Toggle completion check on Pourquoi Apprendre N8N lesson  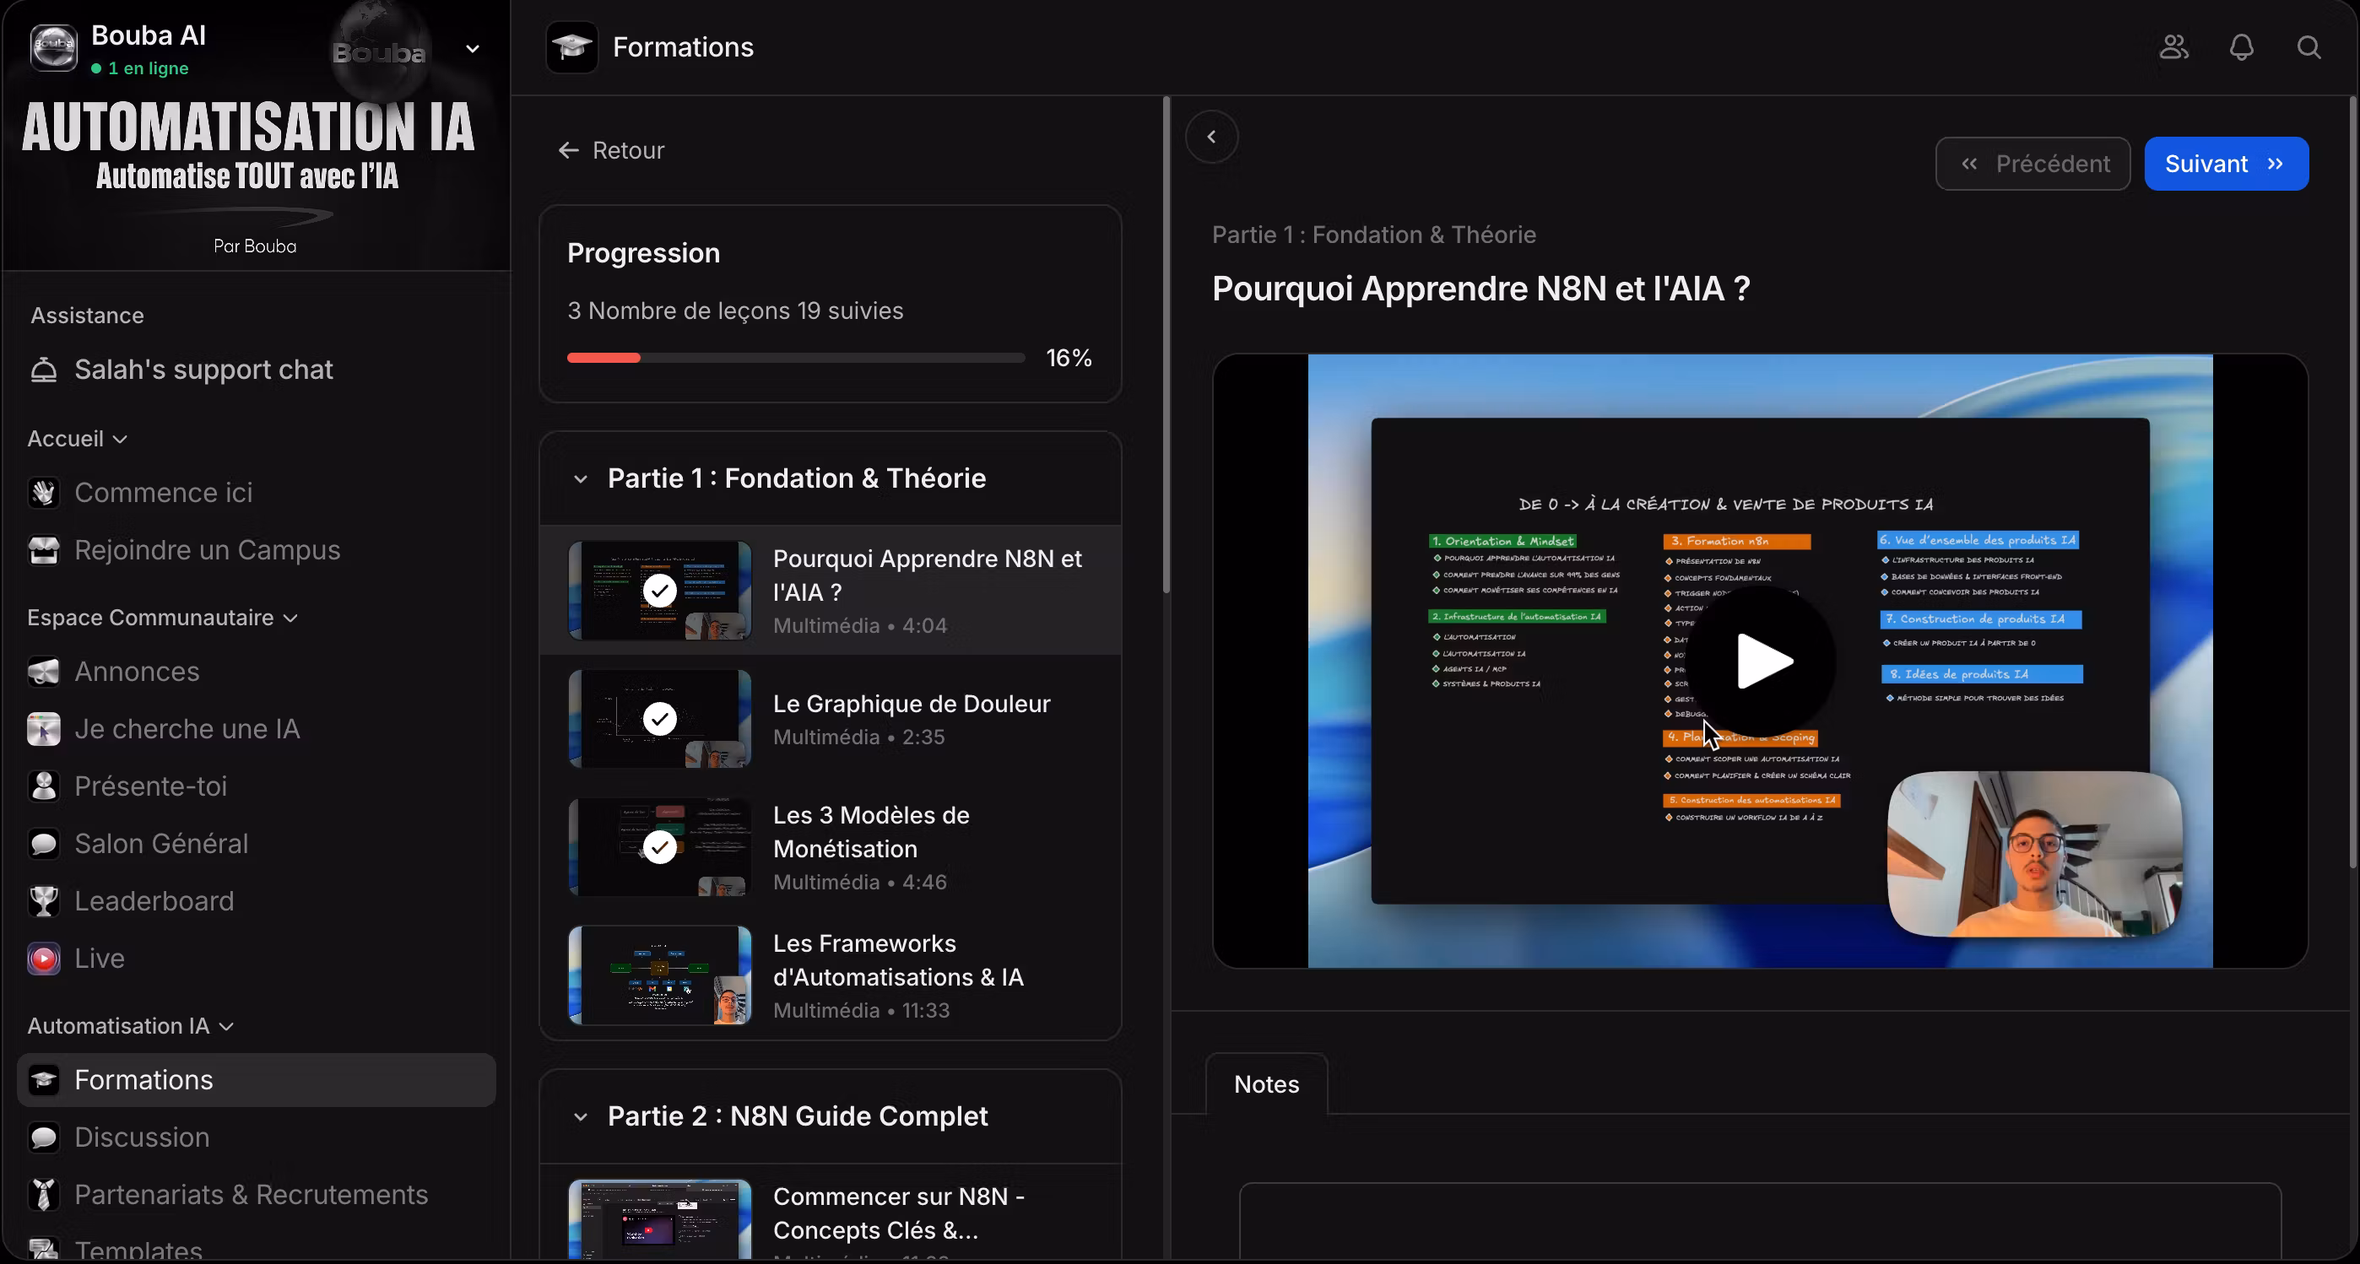[659, 591]
